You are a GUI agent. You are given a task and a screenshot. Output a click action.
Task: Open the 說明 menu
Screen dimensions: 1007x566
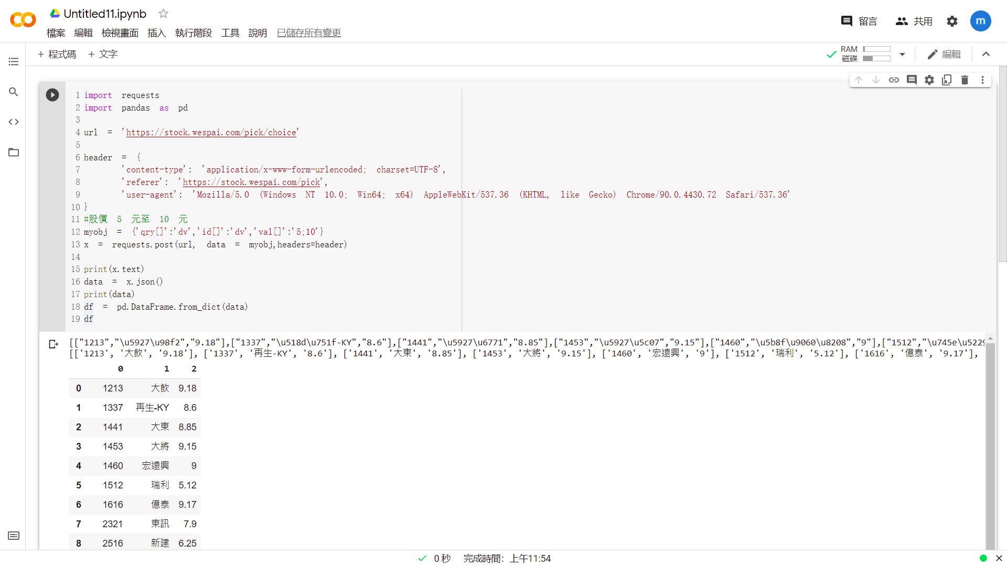click(258, 33)
